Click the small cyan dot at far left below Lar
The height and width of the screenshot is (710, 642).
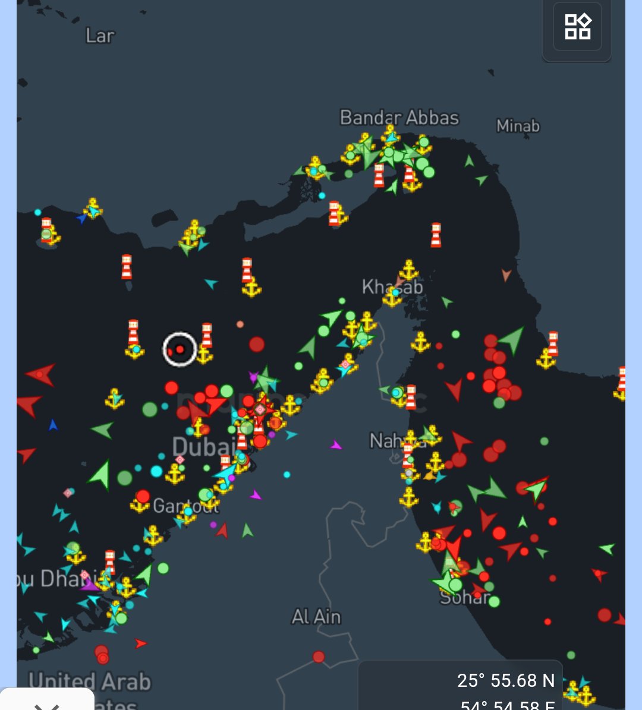[x=37, y=212]
